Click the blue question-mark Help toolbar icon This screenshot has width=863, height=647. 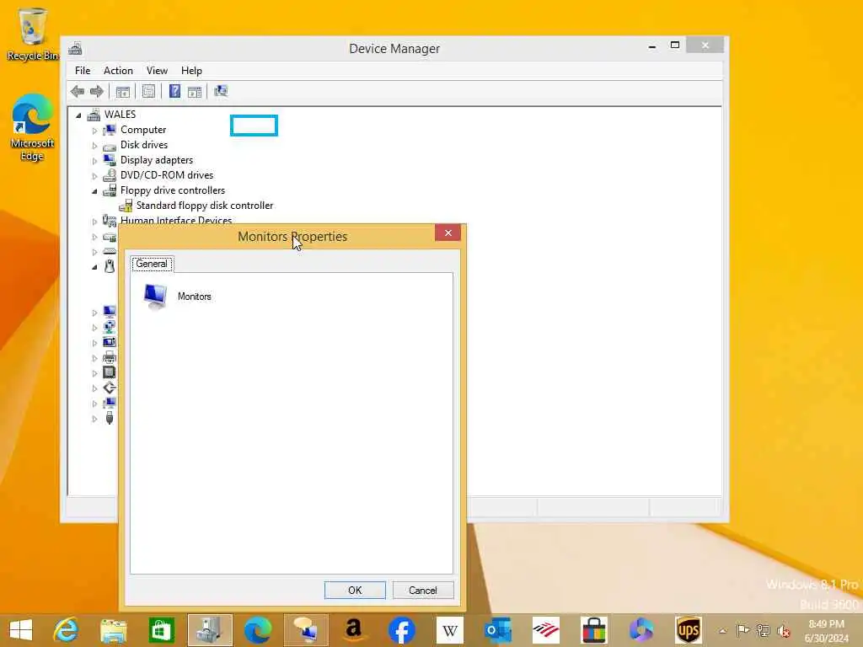pyautogui.click(x=174, y=91)
